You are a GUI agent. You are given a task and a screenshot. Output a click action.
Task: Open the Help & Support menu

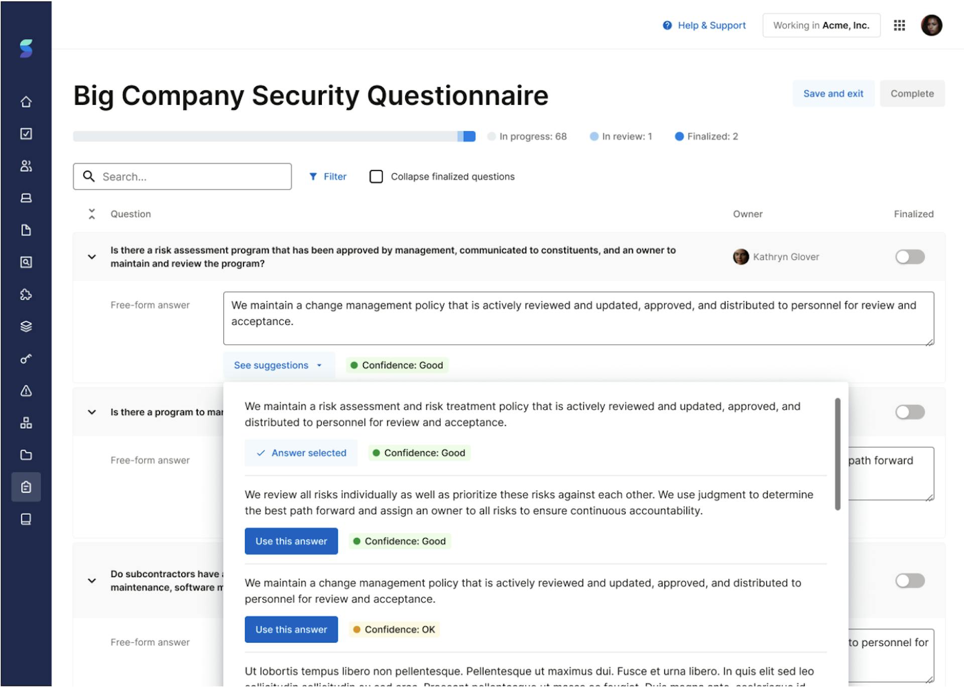point(705,25)
